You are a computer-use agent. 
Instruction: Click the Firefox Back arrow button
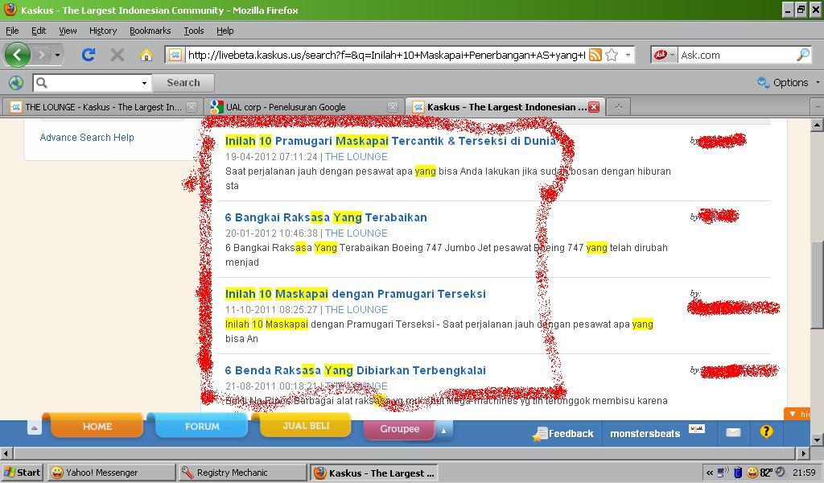(x=18, y=55)
